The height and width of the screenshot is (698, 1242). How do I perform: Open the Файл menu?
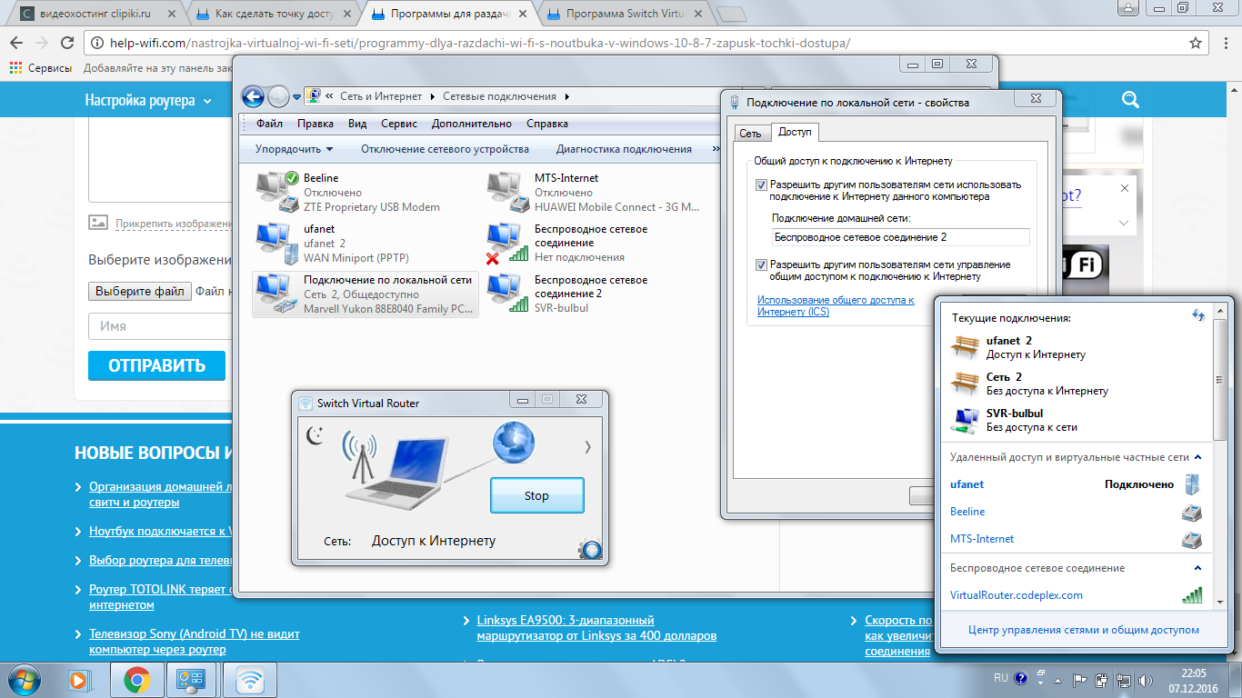269,124
